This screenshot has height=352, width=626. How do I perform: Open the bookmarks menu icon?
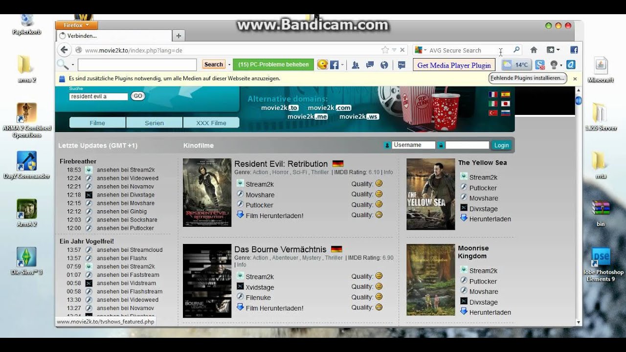pyautogui.click(x=553, y=50)
